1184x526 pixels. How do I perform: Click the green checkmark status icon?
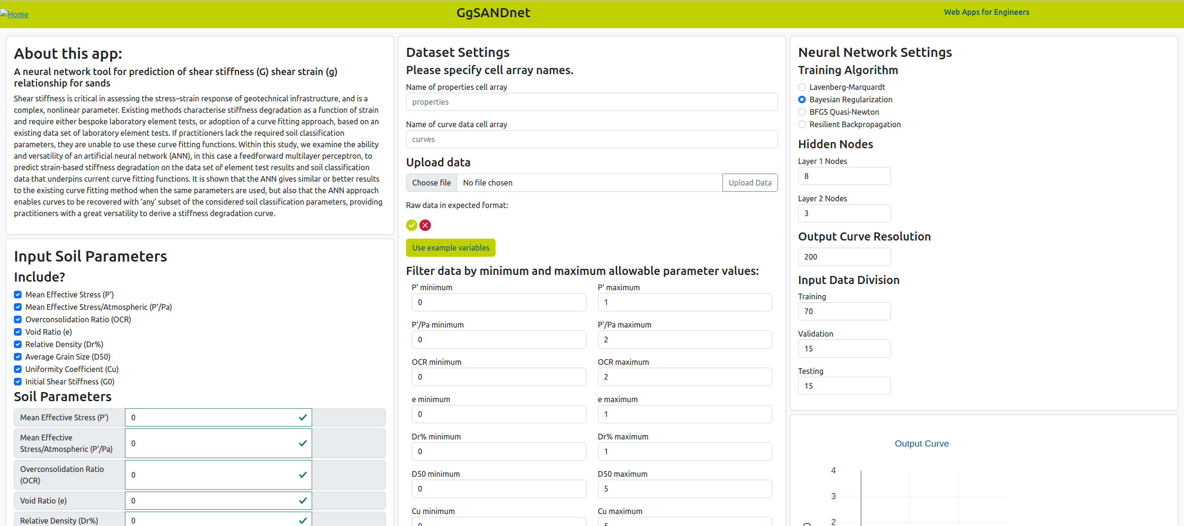click(x=411, y=225)
